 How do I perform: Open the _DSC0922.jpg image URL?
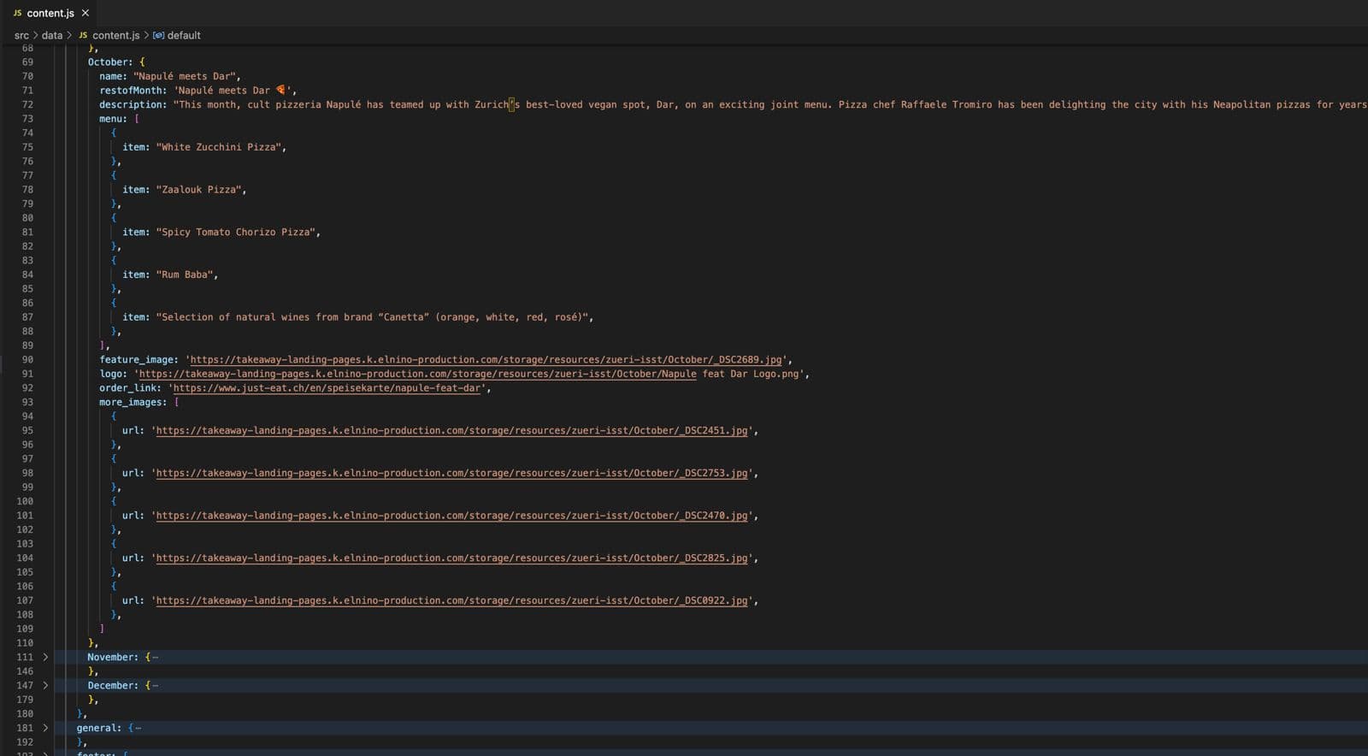[x=451, y=600]
